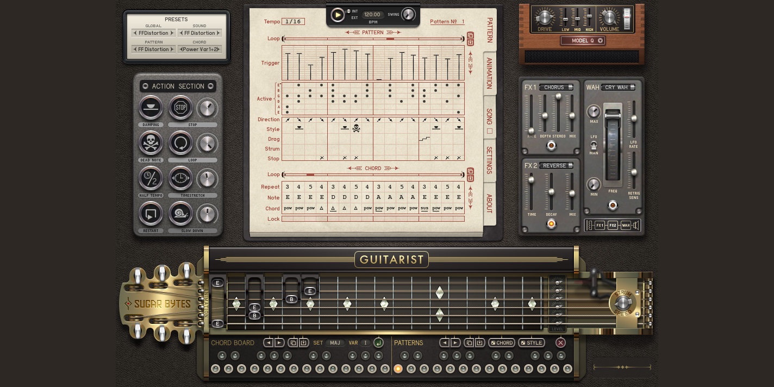Open the FX1 Chorus effect selector

557,88
